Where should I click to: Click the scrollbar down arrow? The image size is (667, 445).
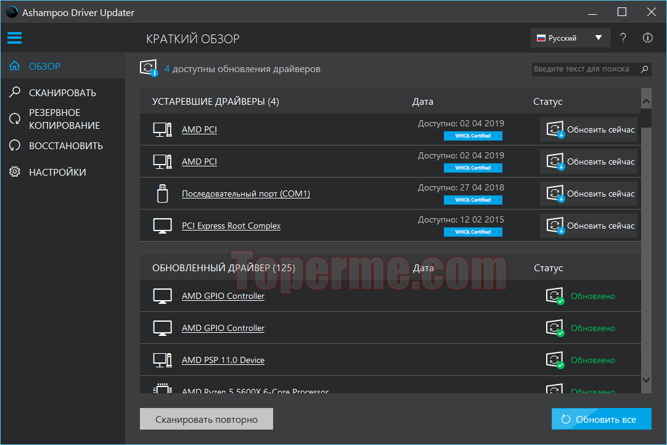click(x=646, y=380)
